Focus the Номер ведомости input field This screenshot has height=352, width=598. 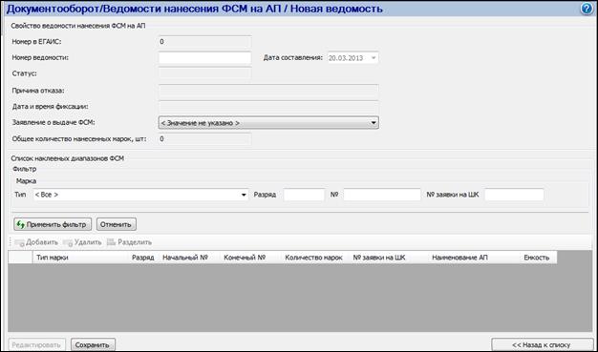204,58
